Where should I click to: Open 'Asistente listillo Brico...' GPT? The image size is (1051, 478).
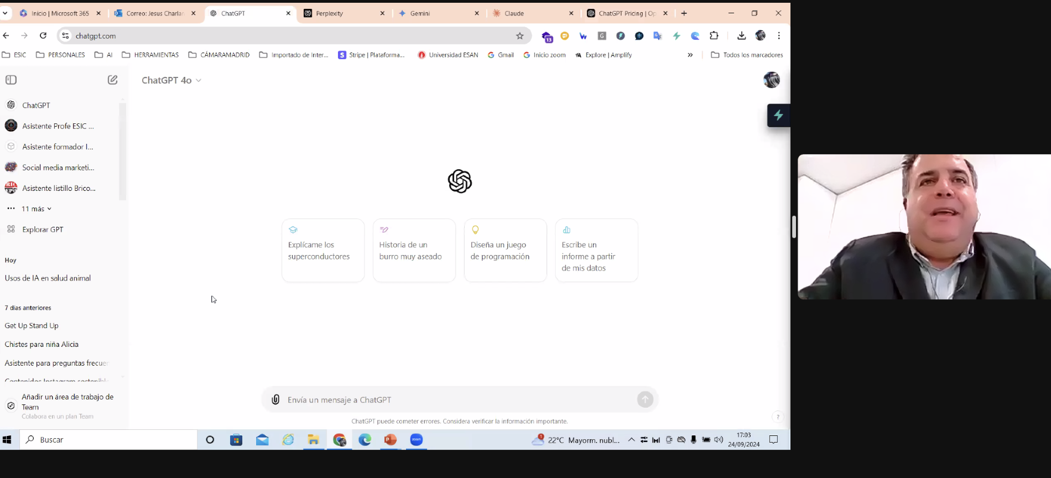pos(59,188)
